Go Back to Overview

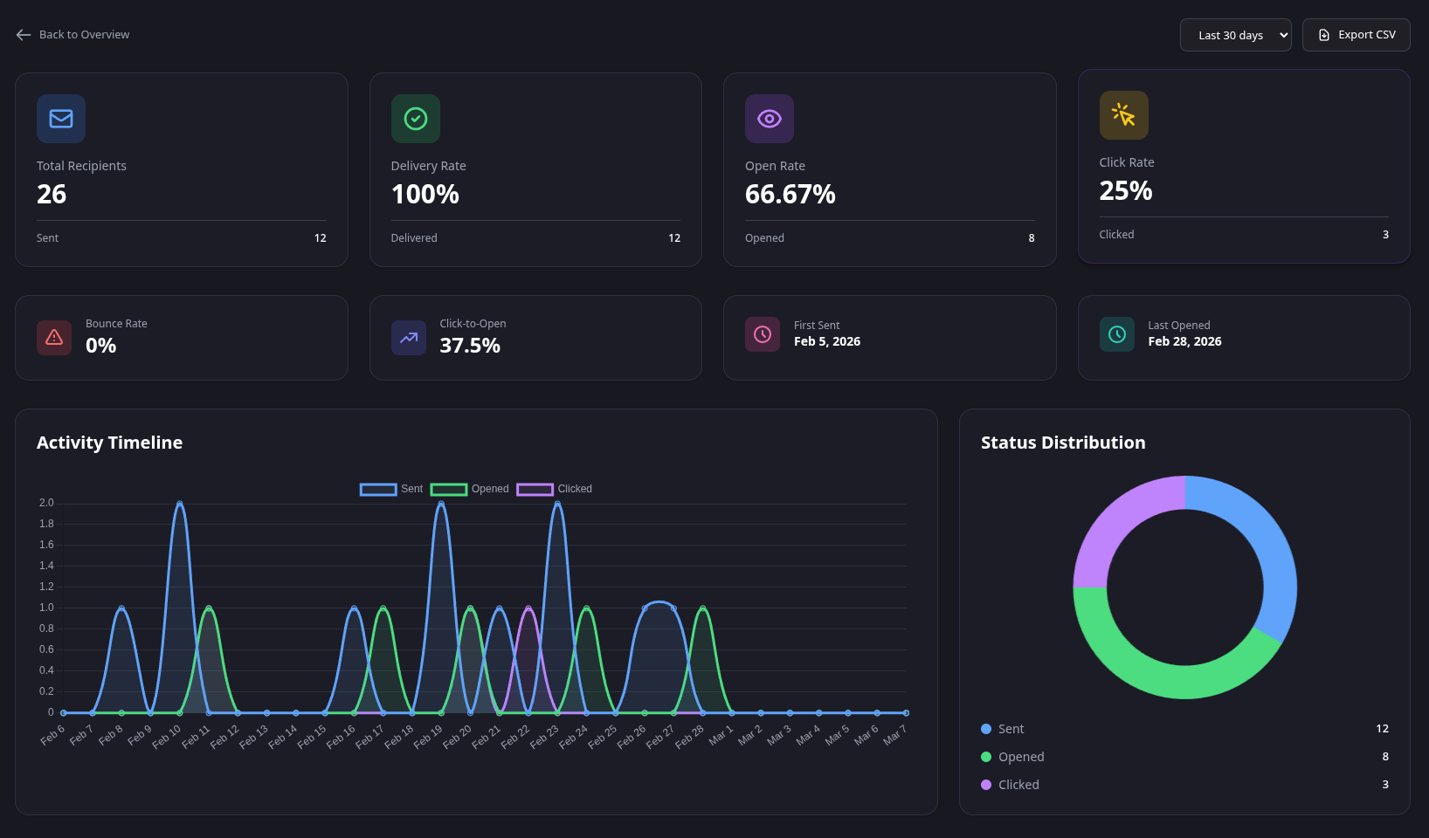pyautogui.click(x=72, y=34)
